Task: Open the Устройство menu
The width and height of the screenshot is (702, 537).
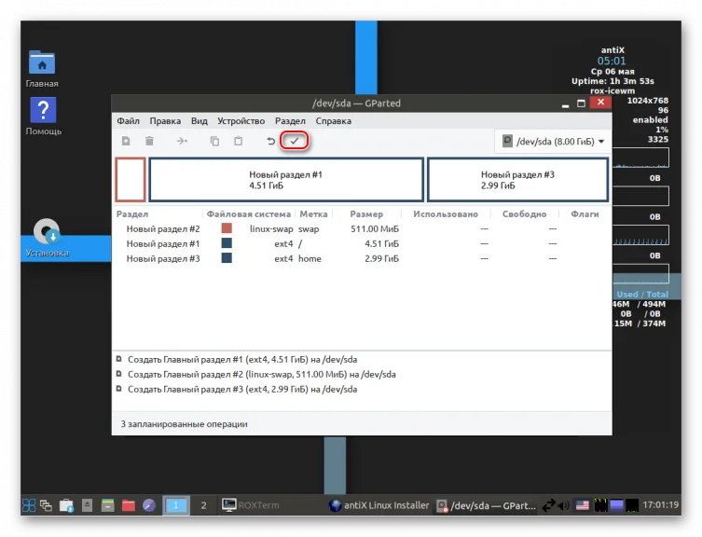Action: 241,121
